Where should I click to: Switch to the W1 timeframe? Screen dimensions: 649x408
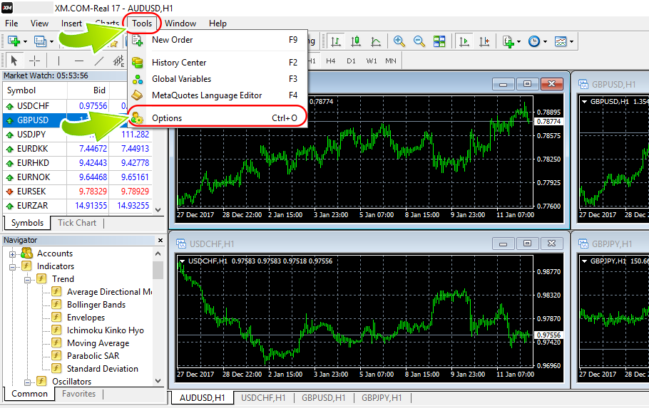point(372,61)
